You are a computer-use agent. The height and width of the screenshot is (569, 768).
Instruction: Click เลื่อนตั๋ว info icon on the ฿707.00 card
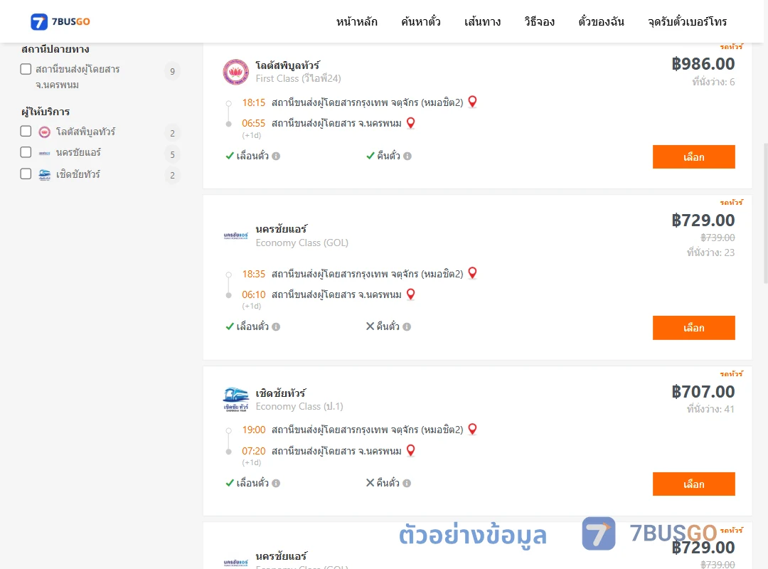(x=276, y=483)
